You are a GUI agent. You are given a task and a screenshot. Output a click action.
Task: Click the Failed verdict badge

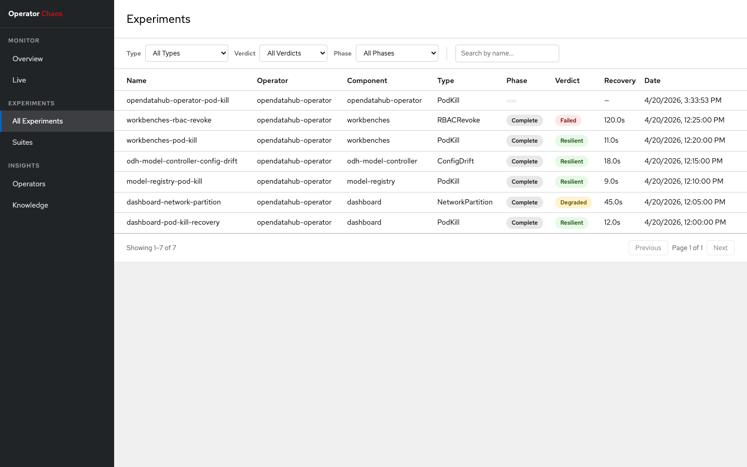tap(568, 120)
